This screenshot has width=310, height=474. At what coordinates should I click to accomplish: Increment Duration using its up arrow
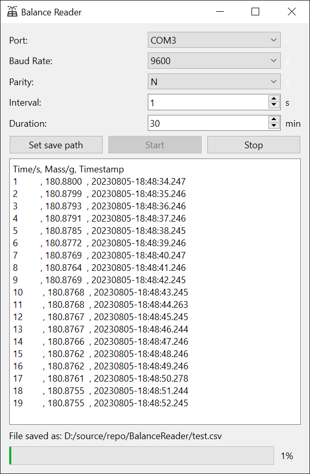tap(274, 120)
